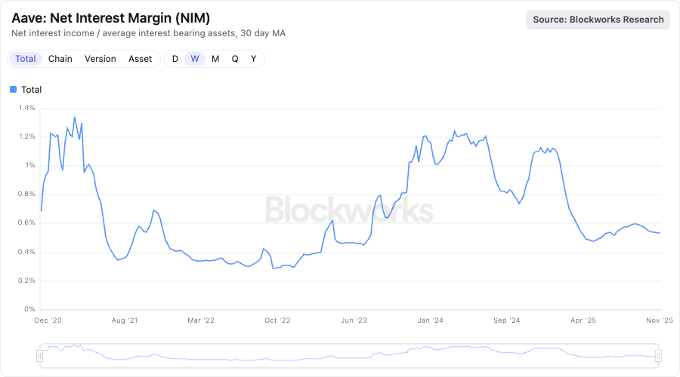Click the Mar '22 x-axis label
This screenshot has width=680, height=377.
[x=201, y=320]
